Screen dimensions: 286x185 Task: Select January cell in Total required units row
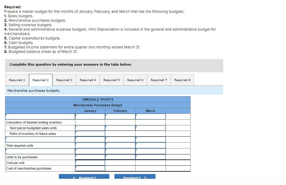pos(90,146)
